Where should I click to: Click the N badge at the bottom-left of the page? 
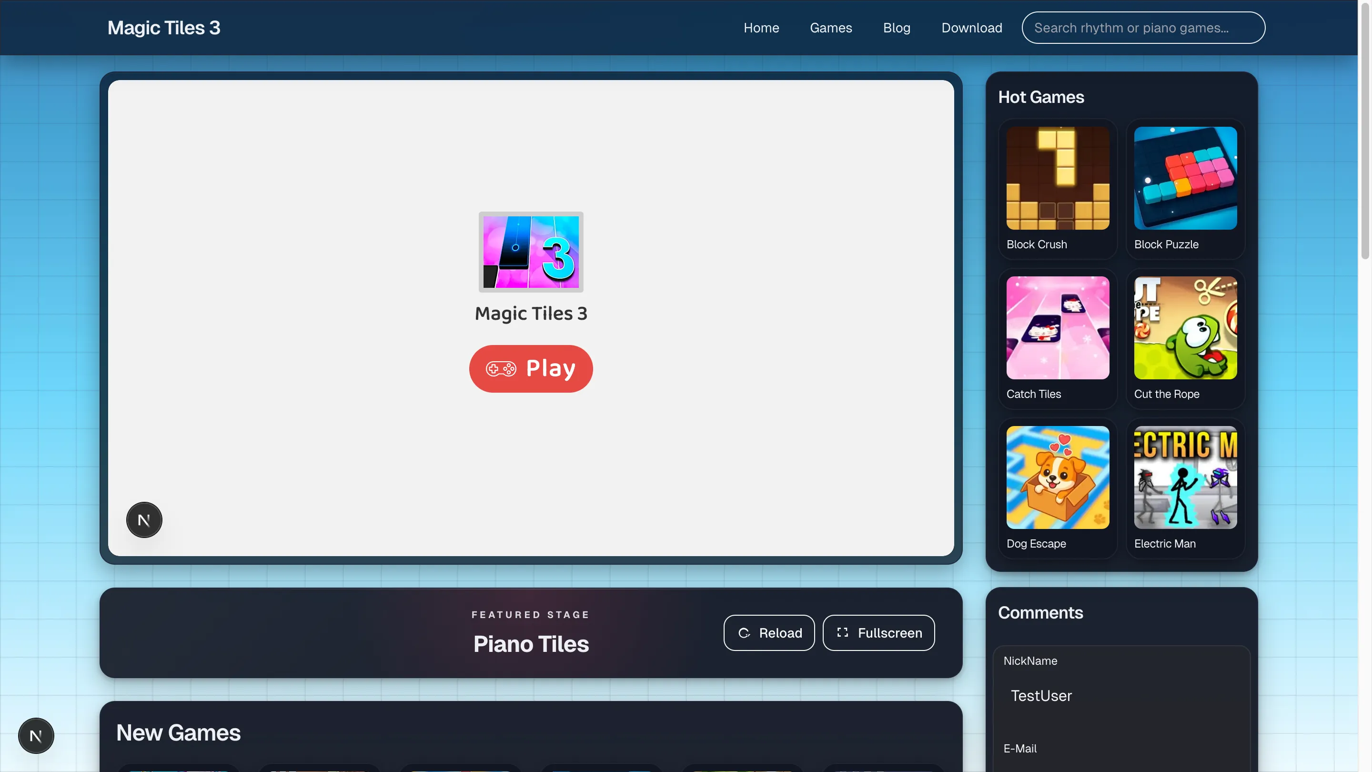point(36,736)
